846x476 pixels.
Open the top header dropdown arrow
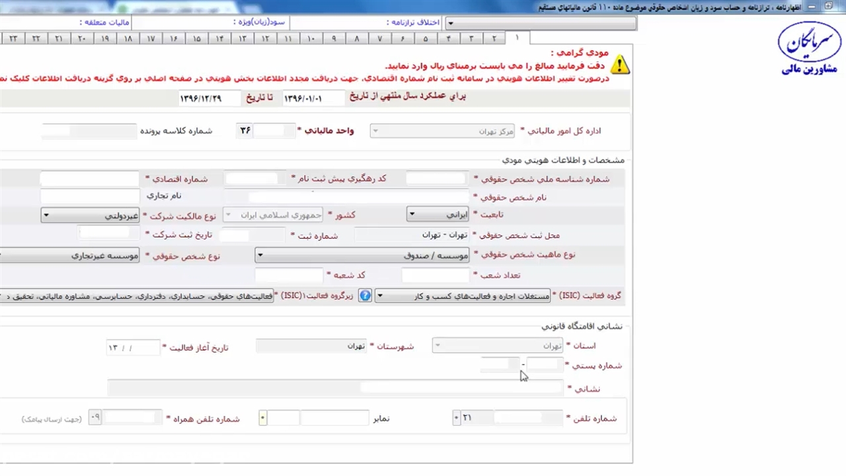pos(450,23)
